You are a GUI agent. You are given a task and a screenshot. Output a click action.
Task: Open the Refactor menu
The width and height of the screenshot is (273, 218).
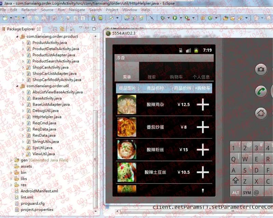[x=29, y=10]
